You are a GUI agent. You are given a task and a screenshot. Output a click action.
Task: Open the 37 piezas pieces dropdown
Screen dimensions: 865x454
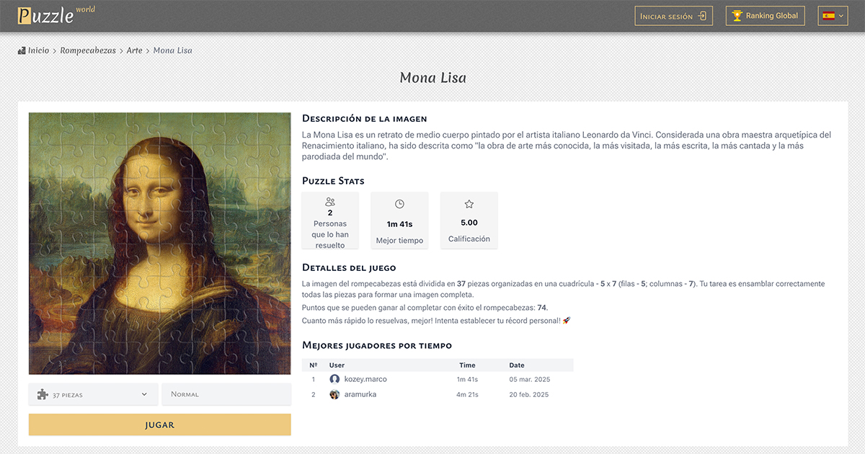click(92, 394)
